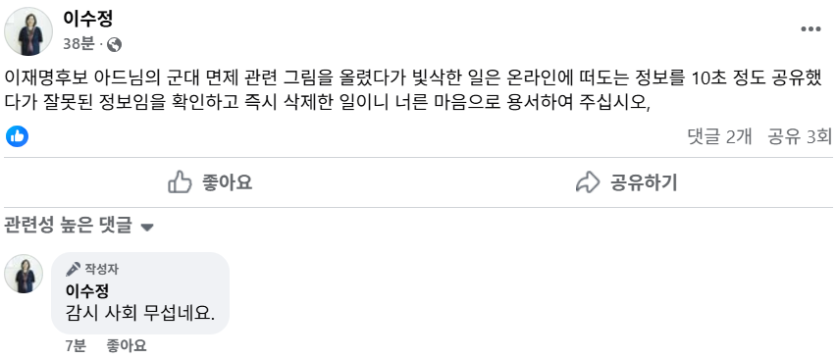Open 이수정 profile picture at post top
Viewport: 837px width, 359px height.
(28, 31)
